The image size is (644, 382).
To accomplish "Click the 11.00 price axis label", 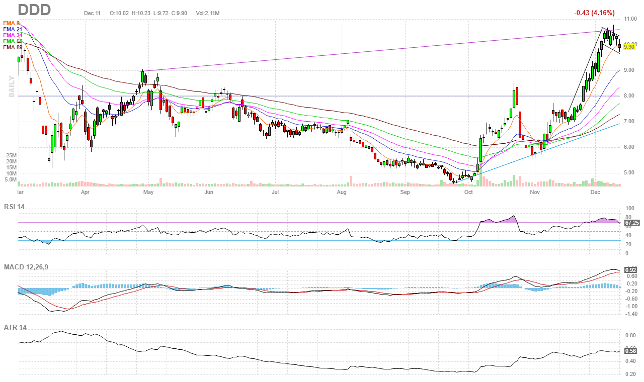I will pyautogui.click(x=629, y=19).
